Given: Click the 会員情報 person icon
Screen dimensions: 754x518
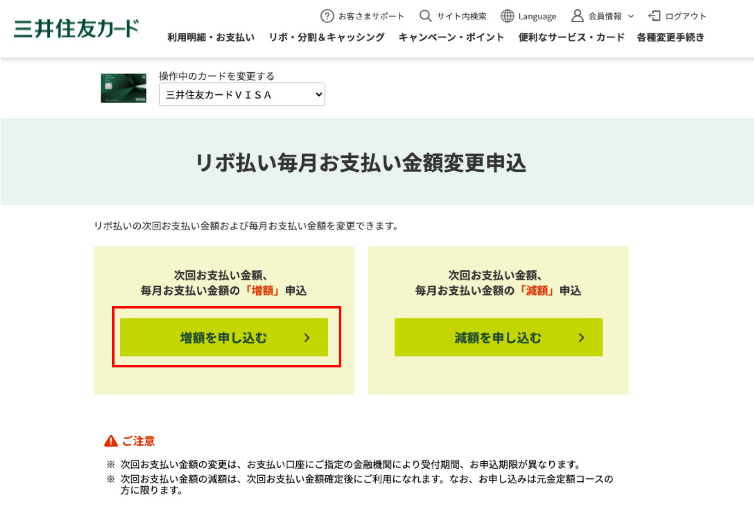Looking at the screenshot, I should pos(577,16).
